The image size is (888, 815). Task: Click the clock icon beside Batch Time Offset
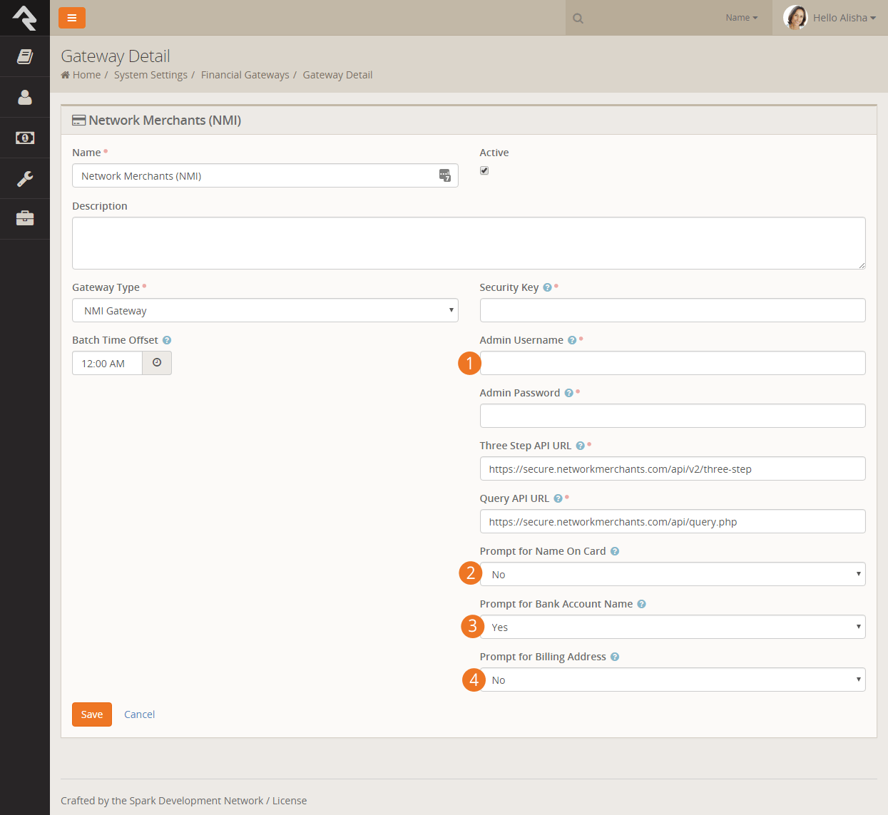pos(157,363)
